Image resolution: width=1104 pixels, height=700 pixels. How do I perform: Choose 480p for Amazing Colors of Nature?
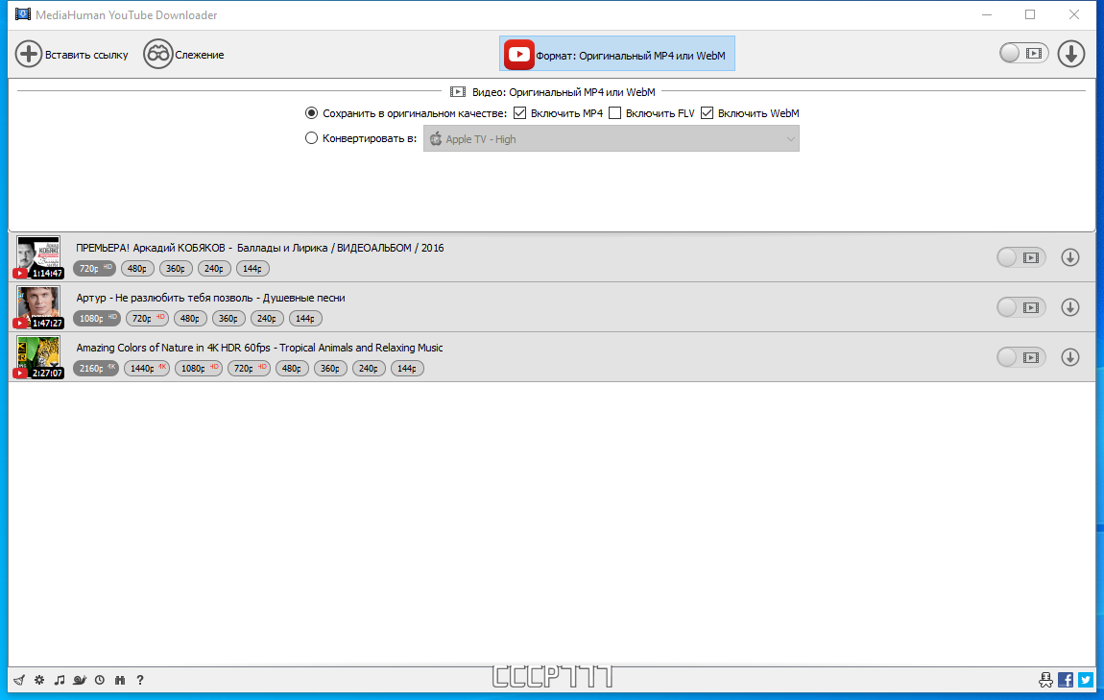[x=292, y=369]
